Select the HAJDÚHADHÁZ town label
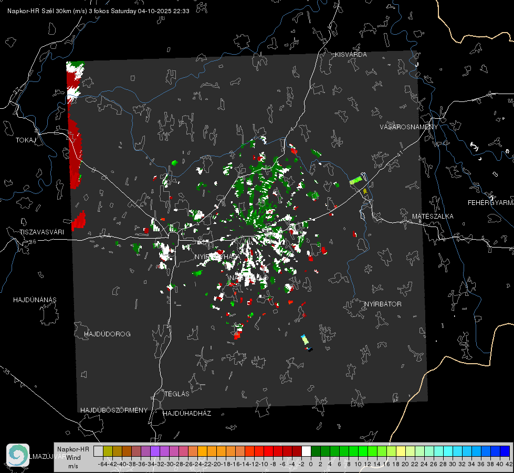Viewport: 514px width, 473px height. tap(187, 414)
